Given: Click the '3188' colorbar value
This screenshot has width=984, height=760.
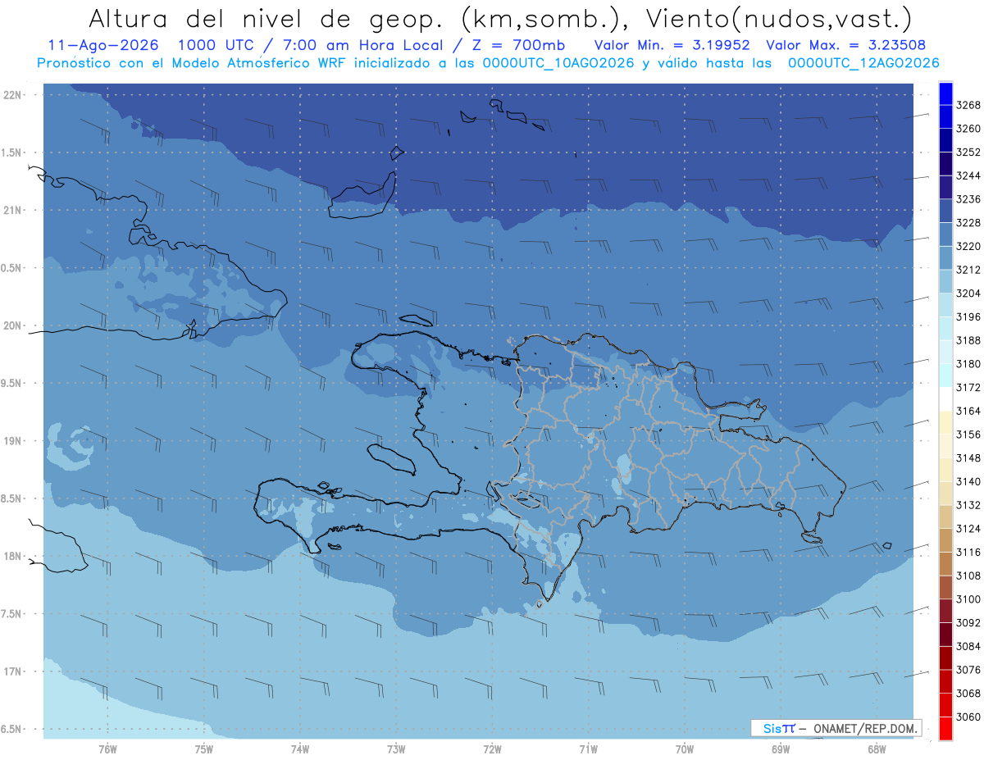Looking at the screenshot, I should (968, 340).
